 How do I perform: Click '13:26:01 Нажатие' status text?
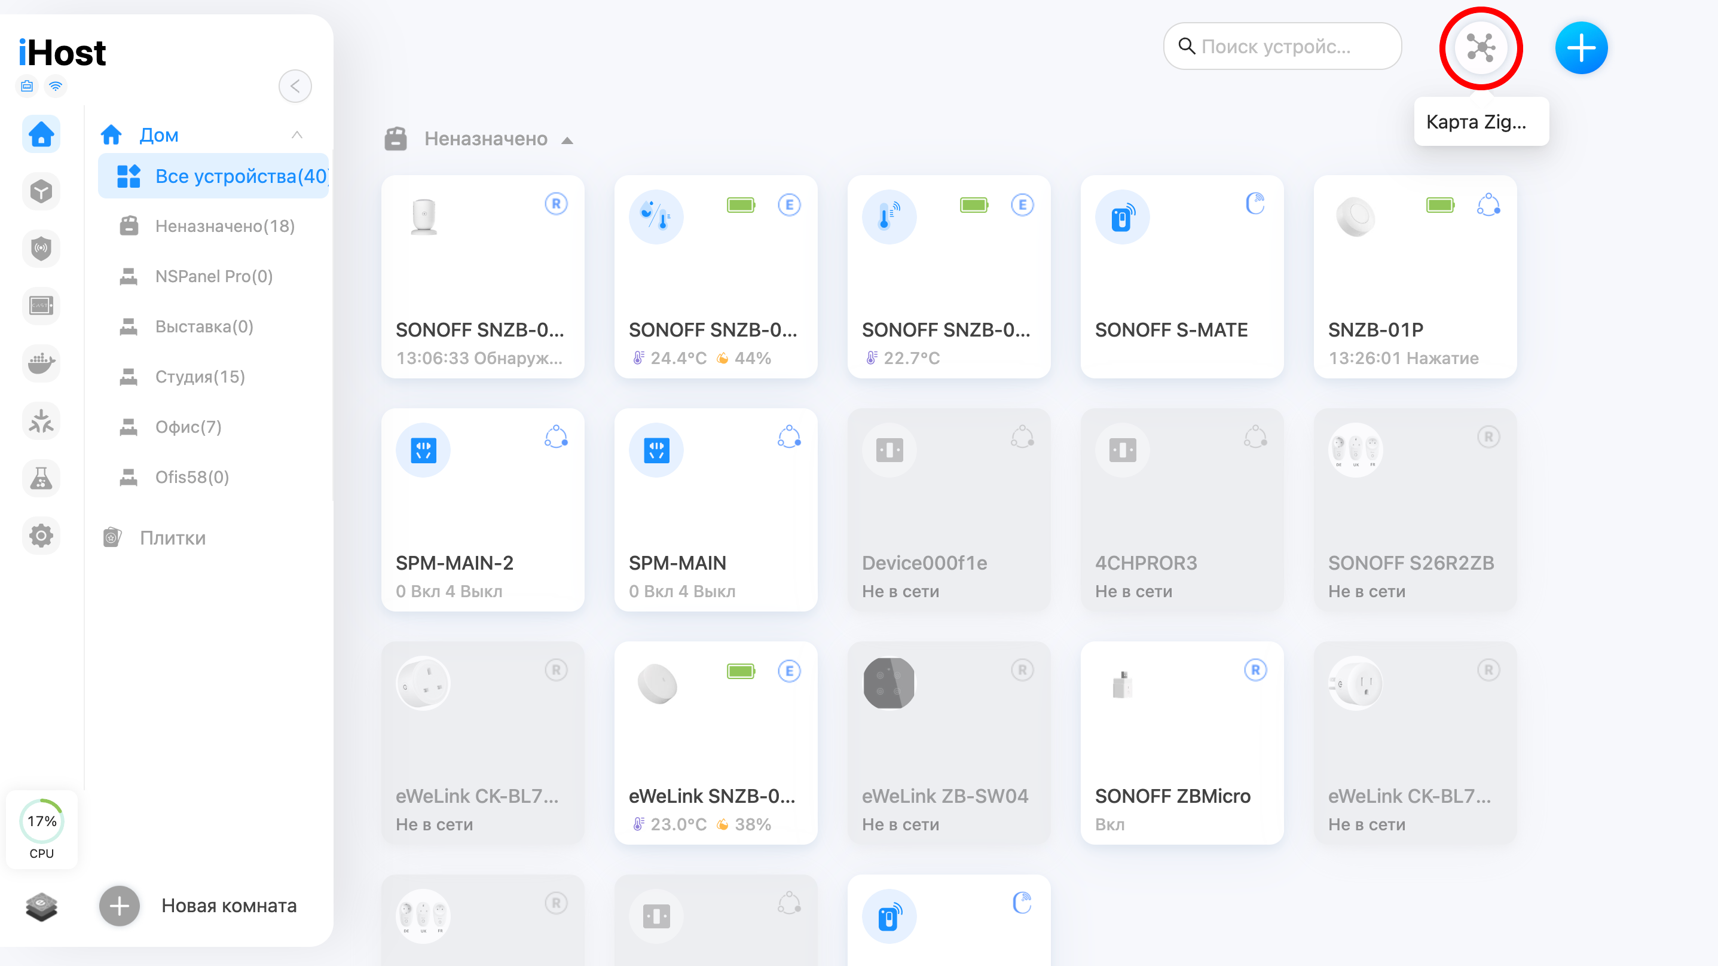click(1403, 358)
